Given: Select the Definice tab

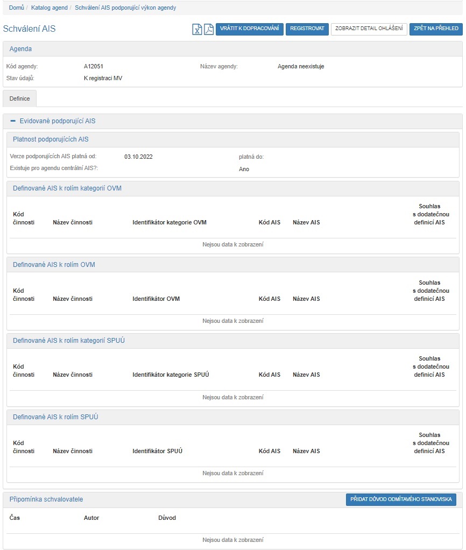Looking at the screenshot, I should coord(20,99).
